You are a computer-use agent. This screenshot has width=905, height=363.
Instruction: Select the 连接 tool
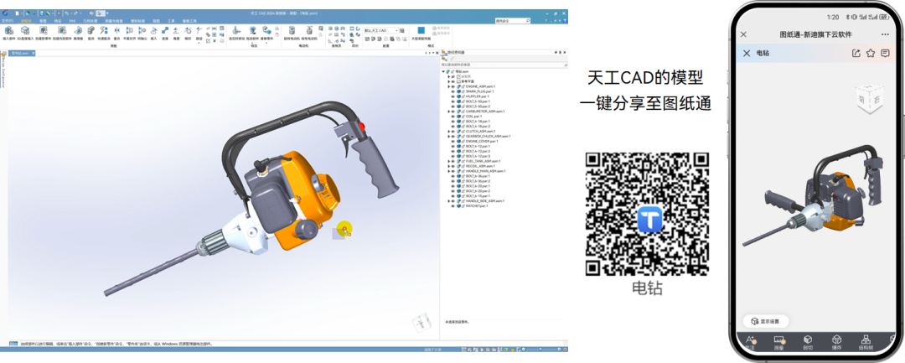pos(165,32)
